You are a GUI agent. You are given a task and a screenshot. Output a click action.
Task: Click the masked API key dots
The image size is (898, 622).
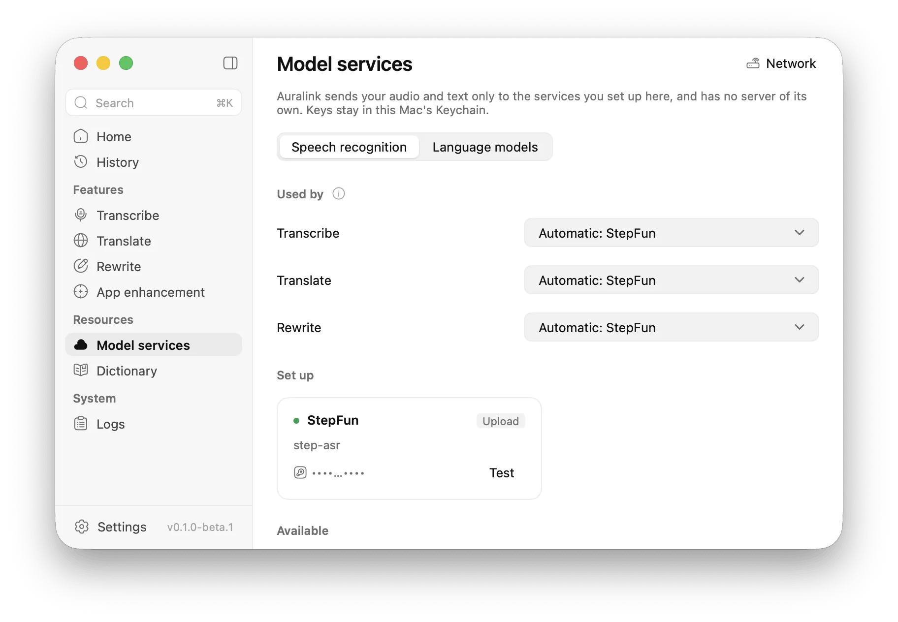coord(338,473)
